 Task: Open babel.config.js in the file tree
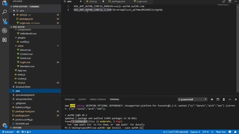coord(23,108)
